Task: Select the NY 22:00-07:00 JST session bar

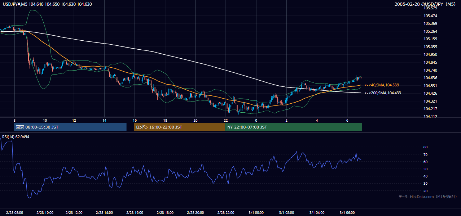Action: (293, 127)
